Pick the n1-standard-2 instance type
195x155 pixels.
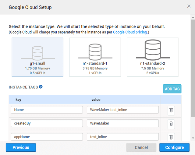pos(152,57)
